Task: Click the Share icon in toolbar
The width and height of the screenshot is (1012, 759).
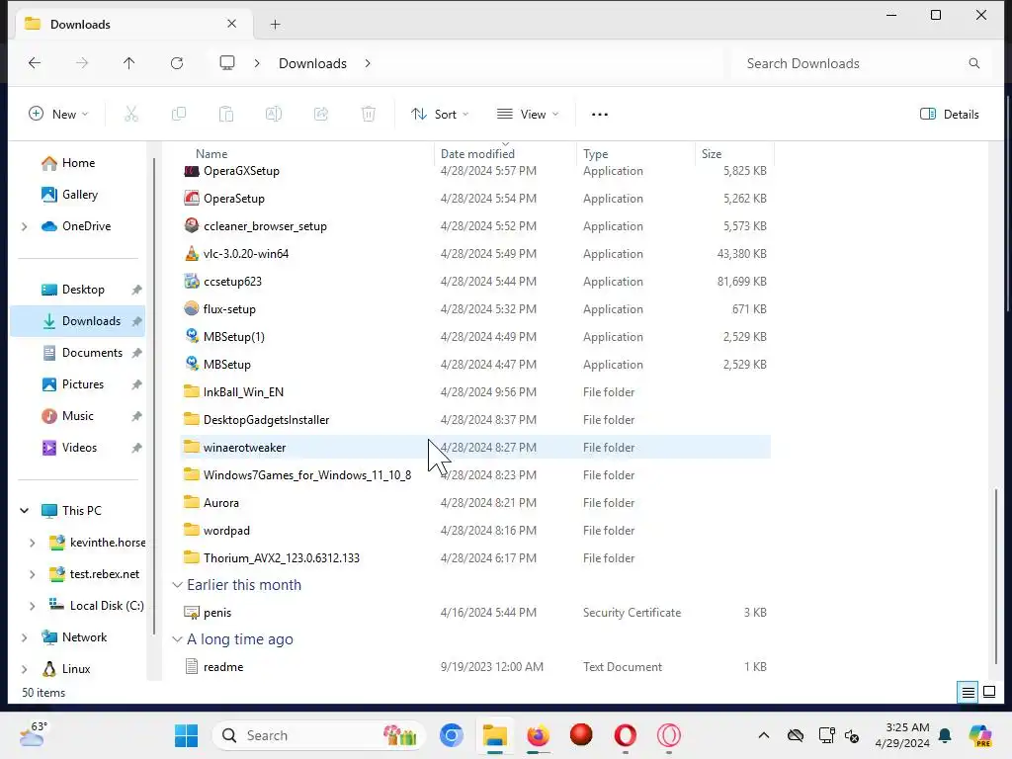Action: coord(321,115)
